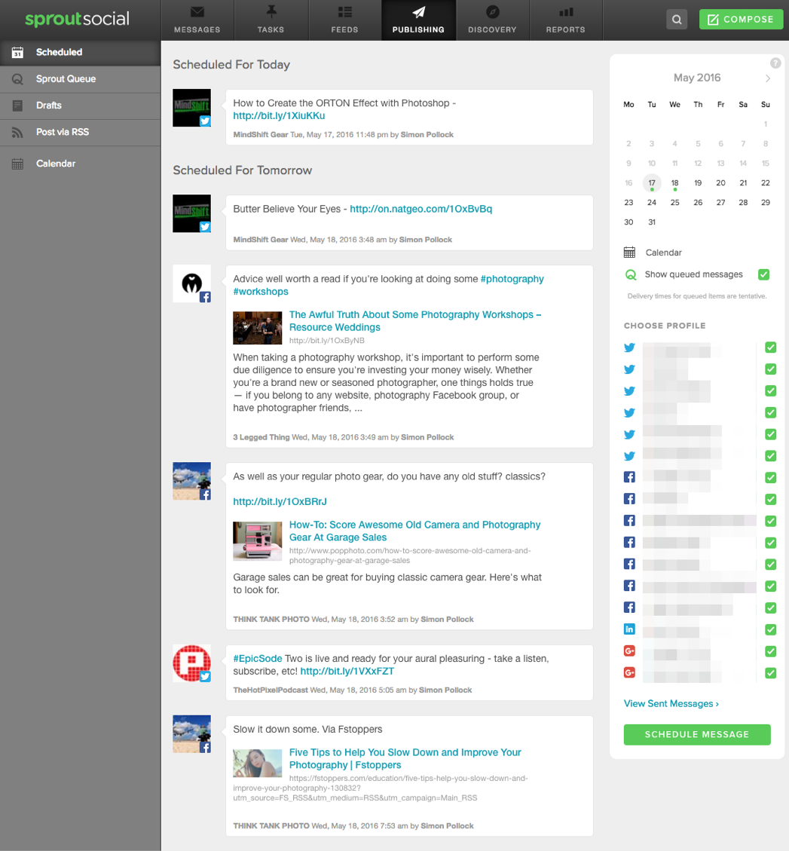Viewport: 789px width, 851px height.
Task: Open View Sent Messages link
Action: [x=671, y=704]
